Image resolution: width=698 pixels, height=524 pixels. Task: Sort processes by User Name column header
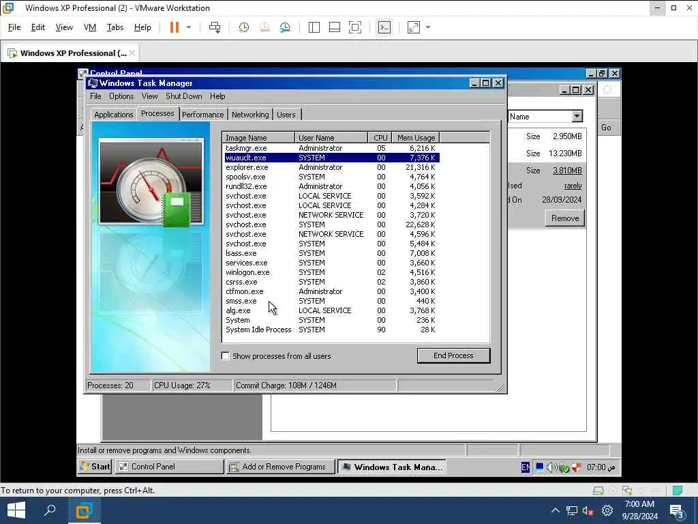(331, 138)
